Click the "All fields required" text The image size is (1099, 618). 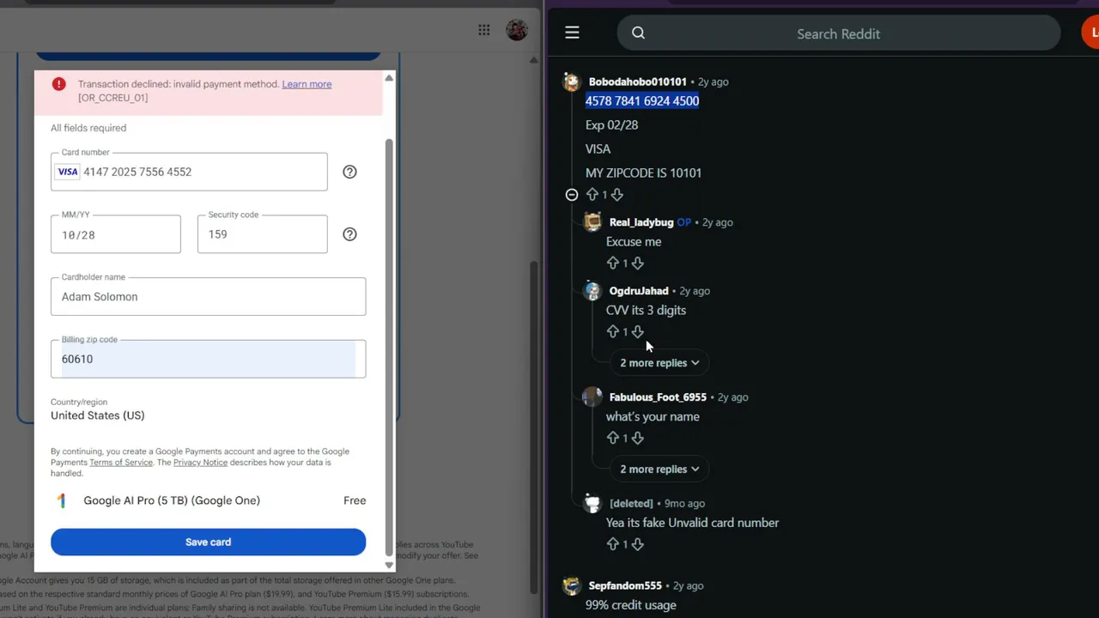pyautogui.click(x=88, y=128)
